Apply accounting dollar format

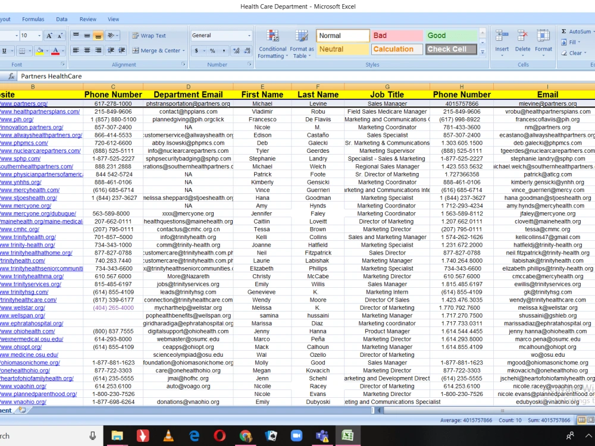coord(196,51)
